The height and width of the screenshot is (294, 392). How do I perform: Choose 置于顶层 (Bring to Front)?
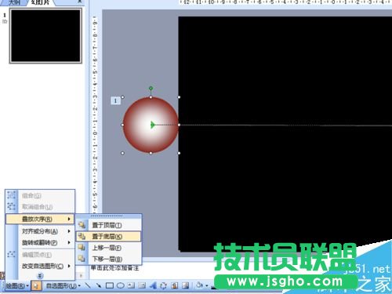pyautogui.click(x=108, y=225)
